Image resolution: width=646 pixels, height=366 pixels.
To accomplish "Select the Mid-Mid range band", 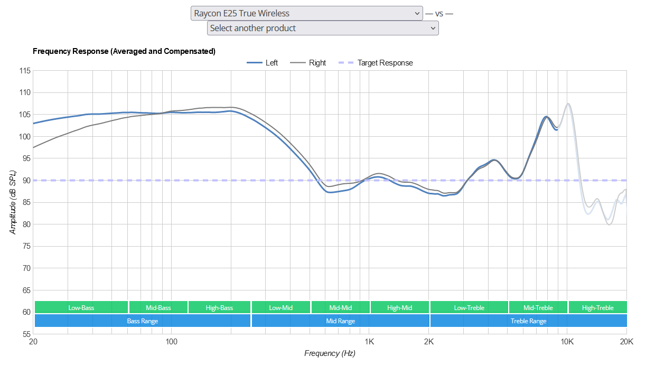I will click(x=340, y=307).
